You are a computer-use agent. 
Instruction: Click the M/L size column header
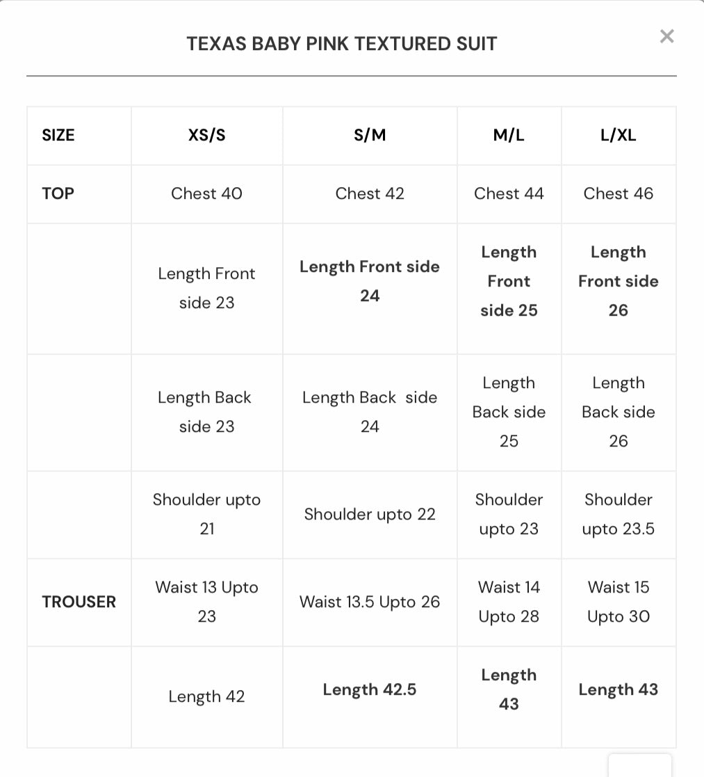[x=509, y=136]
